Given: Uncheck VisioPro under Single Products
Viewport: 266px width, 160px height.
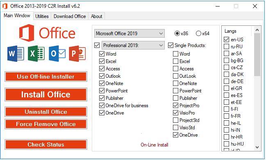Looking at the screenshot, I should coord(175,113).
